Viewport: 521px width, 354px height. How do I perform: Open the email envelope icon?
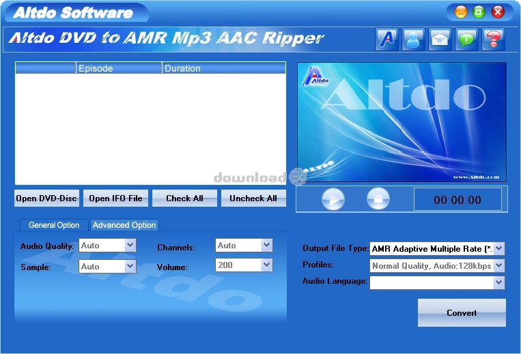(x=440, y=40)
